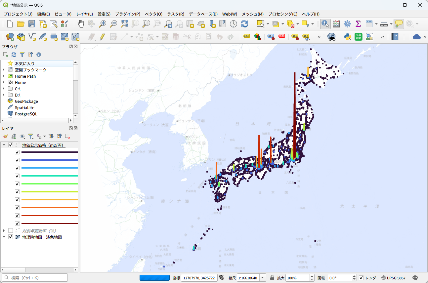Click the dark red legend color line
The width and height of the screenshot is (428, 283).
[49, 223]
